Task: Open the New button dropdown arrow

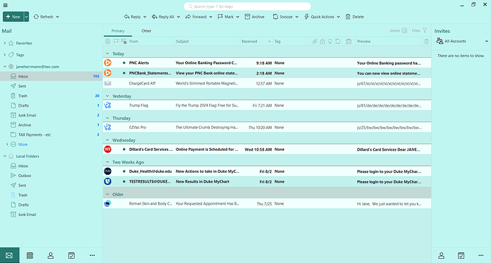Action: (x=26, y=16)
